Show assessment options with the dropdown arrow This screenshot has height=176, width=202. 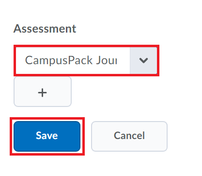pos(143,60)
